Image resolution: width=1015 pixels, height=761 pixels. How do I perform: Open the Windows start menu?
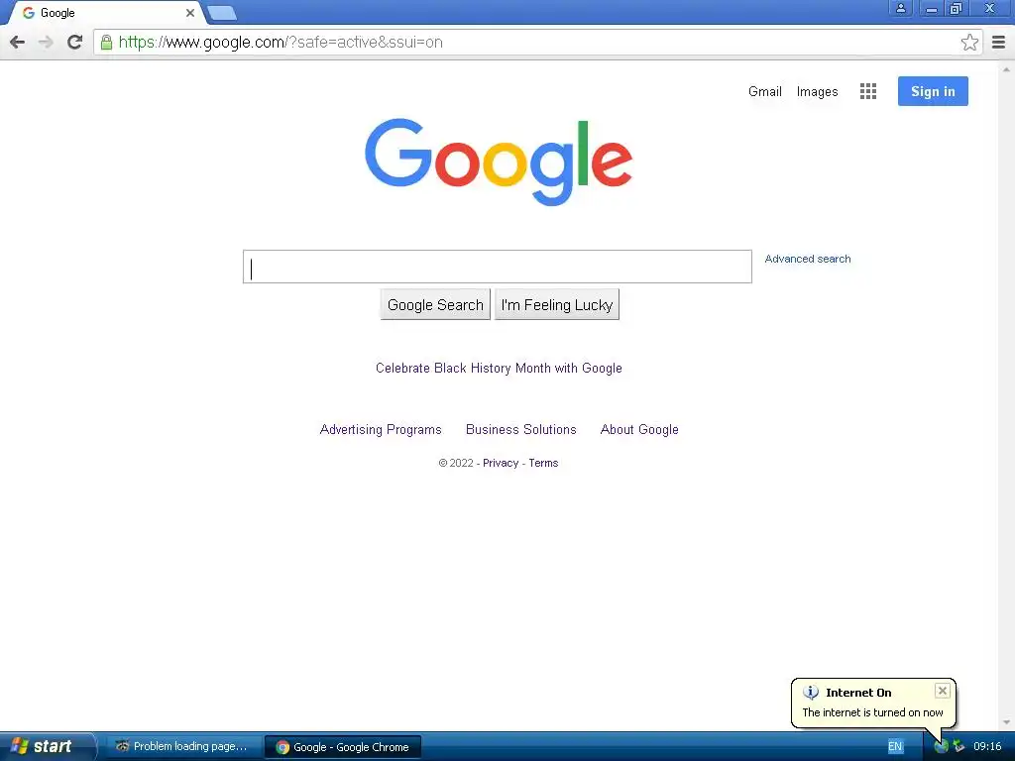47,747
